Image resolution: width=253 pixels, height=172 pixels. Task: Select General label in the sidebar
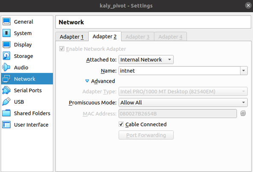[23, 22]
